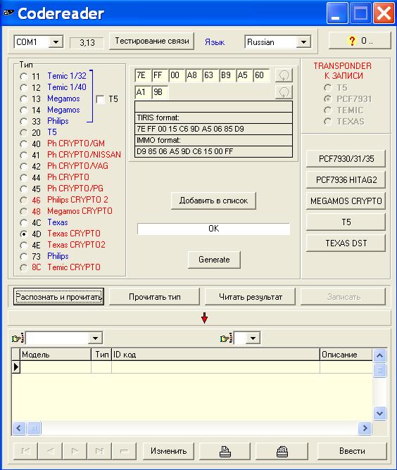Viewport: 397px width, 470px height.
Task: Click the Ввести button
Action: (352, 451)
